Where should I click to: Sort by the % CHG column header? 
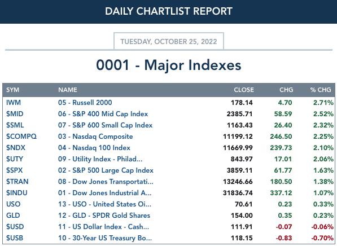click(321, 90)
